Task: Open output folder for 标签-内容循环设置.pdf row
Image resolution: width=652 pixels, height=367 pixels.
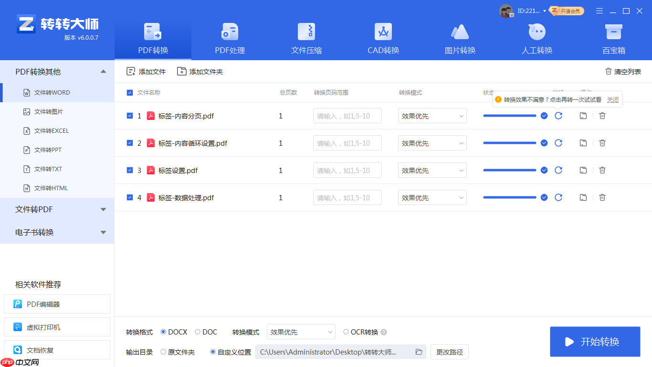Action: click(x=583, y=143)
